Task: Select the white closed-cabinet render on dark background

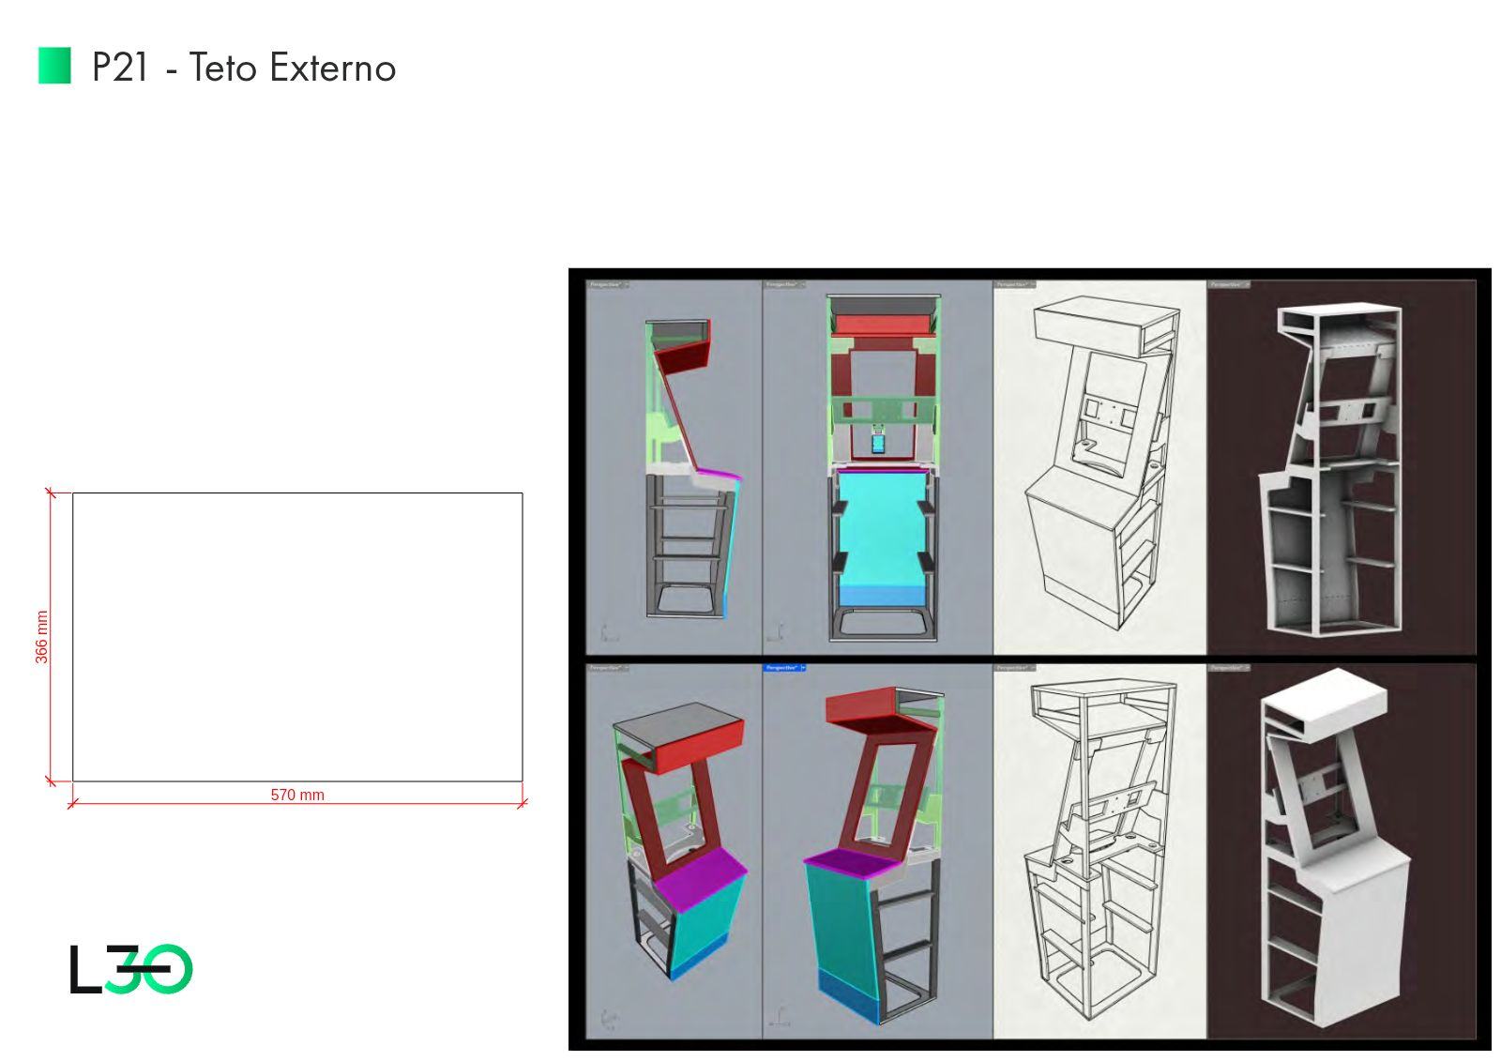Action: click(1342, 851)
